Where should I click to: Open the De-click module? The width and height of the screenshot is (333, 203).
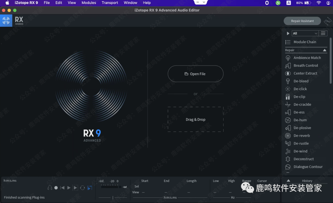pos(300,89)
